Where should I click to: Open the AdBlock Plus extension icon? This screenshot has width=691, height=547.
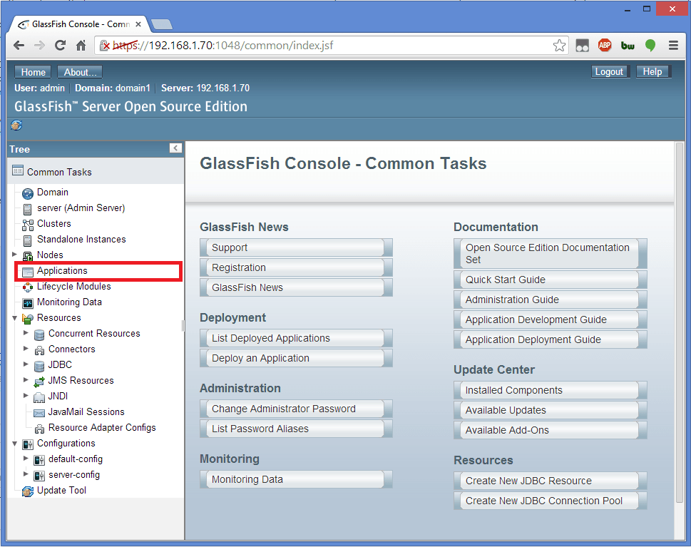tap(604, 44)
